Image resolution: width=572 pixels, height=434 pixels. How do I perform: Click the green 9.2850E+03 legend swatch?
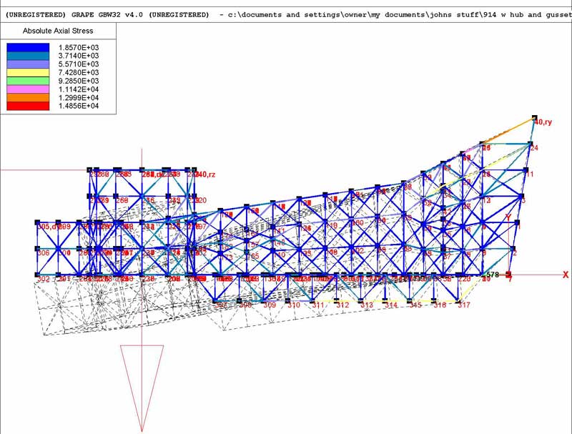coord(28,81)
